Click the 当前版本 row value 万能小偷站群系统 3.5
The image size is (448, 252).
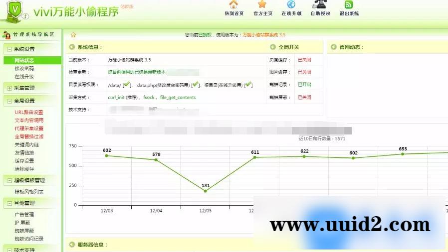pyautogui.click(x=129, y=60)
